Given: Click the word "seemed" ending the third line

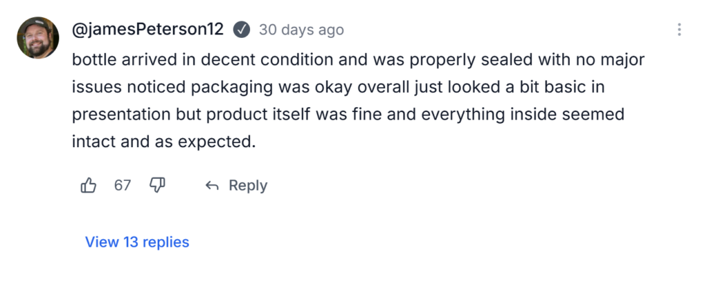Looking at the screenshot, I should (x=600, y=115).
